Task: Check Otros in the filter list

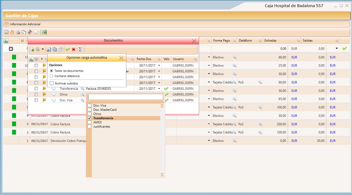Action: 89,114
